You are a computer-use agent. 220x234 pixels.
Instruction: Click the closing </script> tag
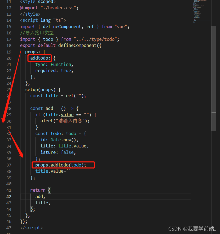31,228
